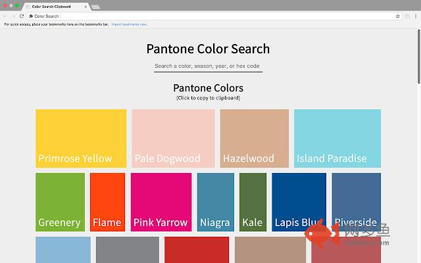Click the browser back arrow
The image size is (421, 263).
click(5, 16)
